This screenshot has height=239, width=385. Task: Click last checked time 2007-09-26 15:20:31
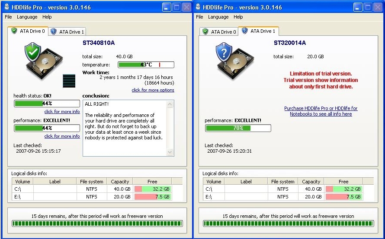[x=230, y=151]
